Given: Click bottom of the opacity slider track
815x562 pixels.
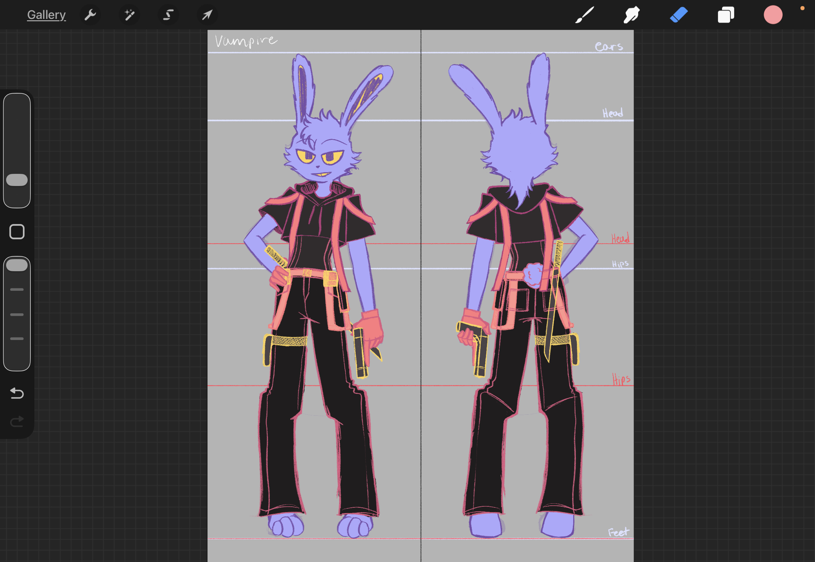Looking at the screenshot, I should [x=17, y=363].
